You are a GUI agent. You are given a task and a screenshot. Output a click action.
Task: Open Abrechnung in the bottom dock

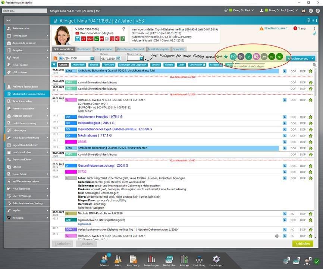[133, 260]
